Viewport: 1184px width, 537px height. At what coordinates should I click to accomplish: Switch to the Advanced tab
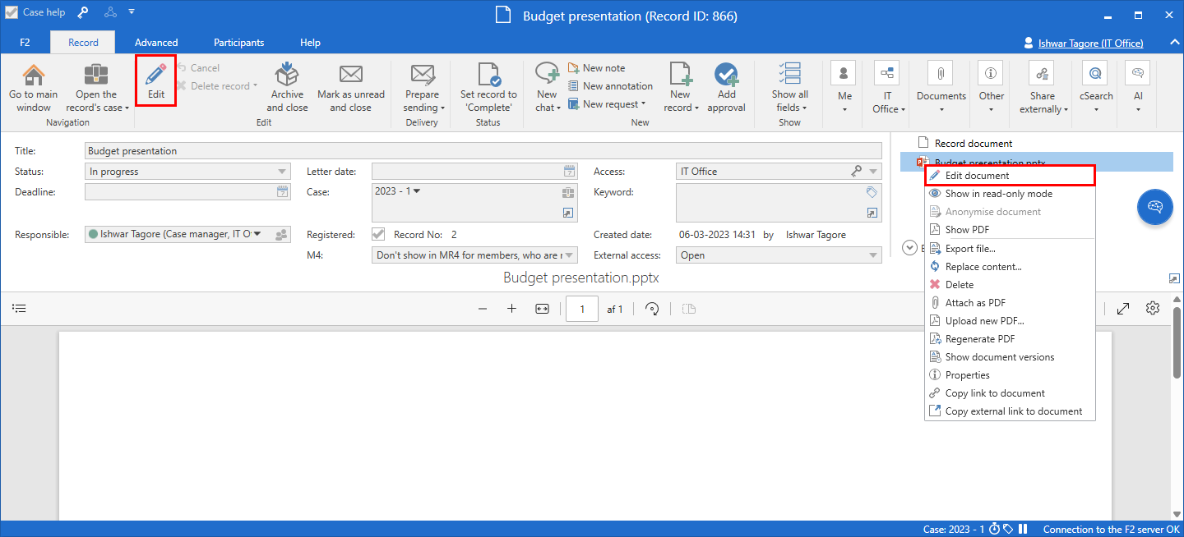coord(156,43)
